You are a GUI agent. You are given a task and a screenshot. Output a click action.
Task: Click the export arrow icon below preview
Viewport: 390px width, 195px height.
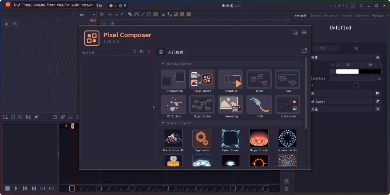point(55,117)
